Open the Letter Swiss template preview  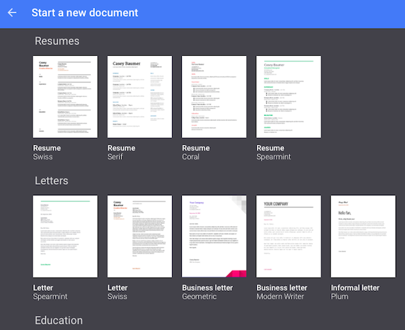click(139, 236)
